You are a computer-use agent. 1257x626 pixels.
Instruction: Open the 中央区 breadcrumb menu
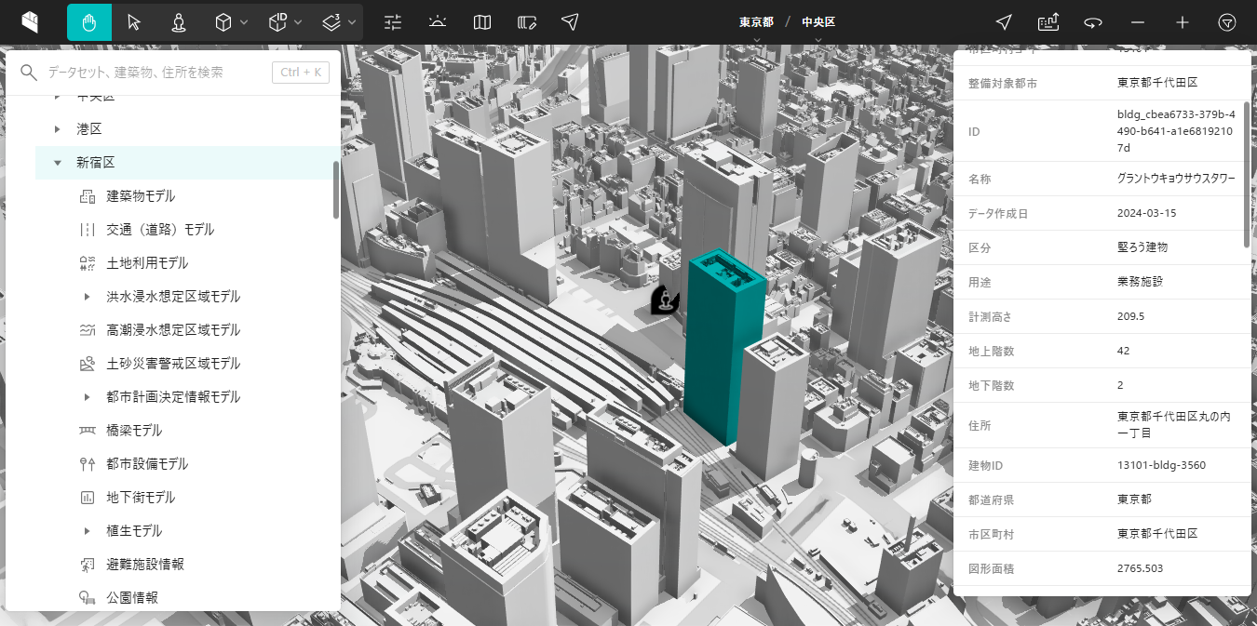tap(818, 21)
